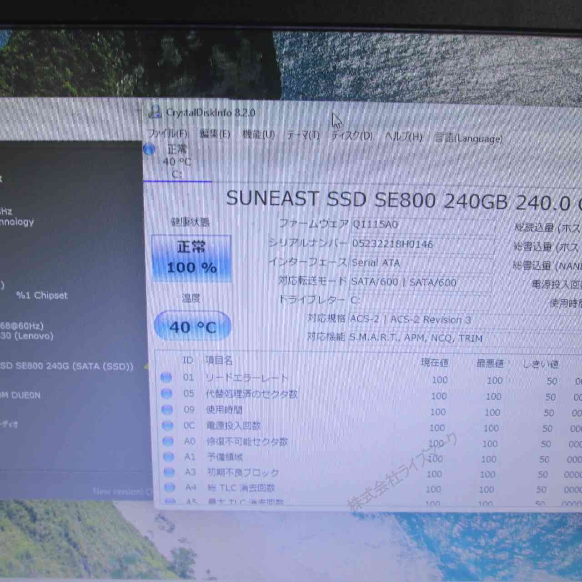Open the ヘルプ(H) menu
Image resolution: width=582 pixels, height=582 pixels.
403,137
